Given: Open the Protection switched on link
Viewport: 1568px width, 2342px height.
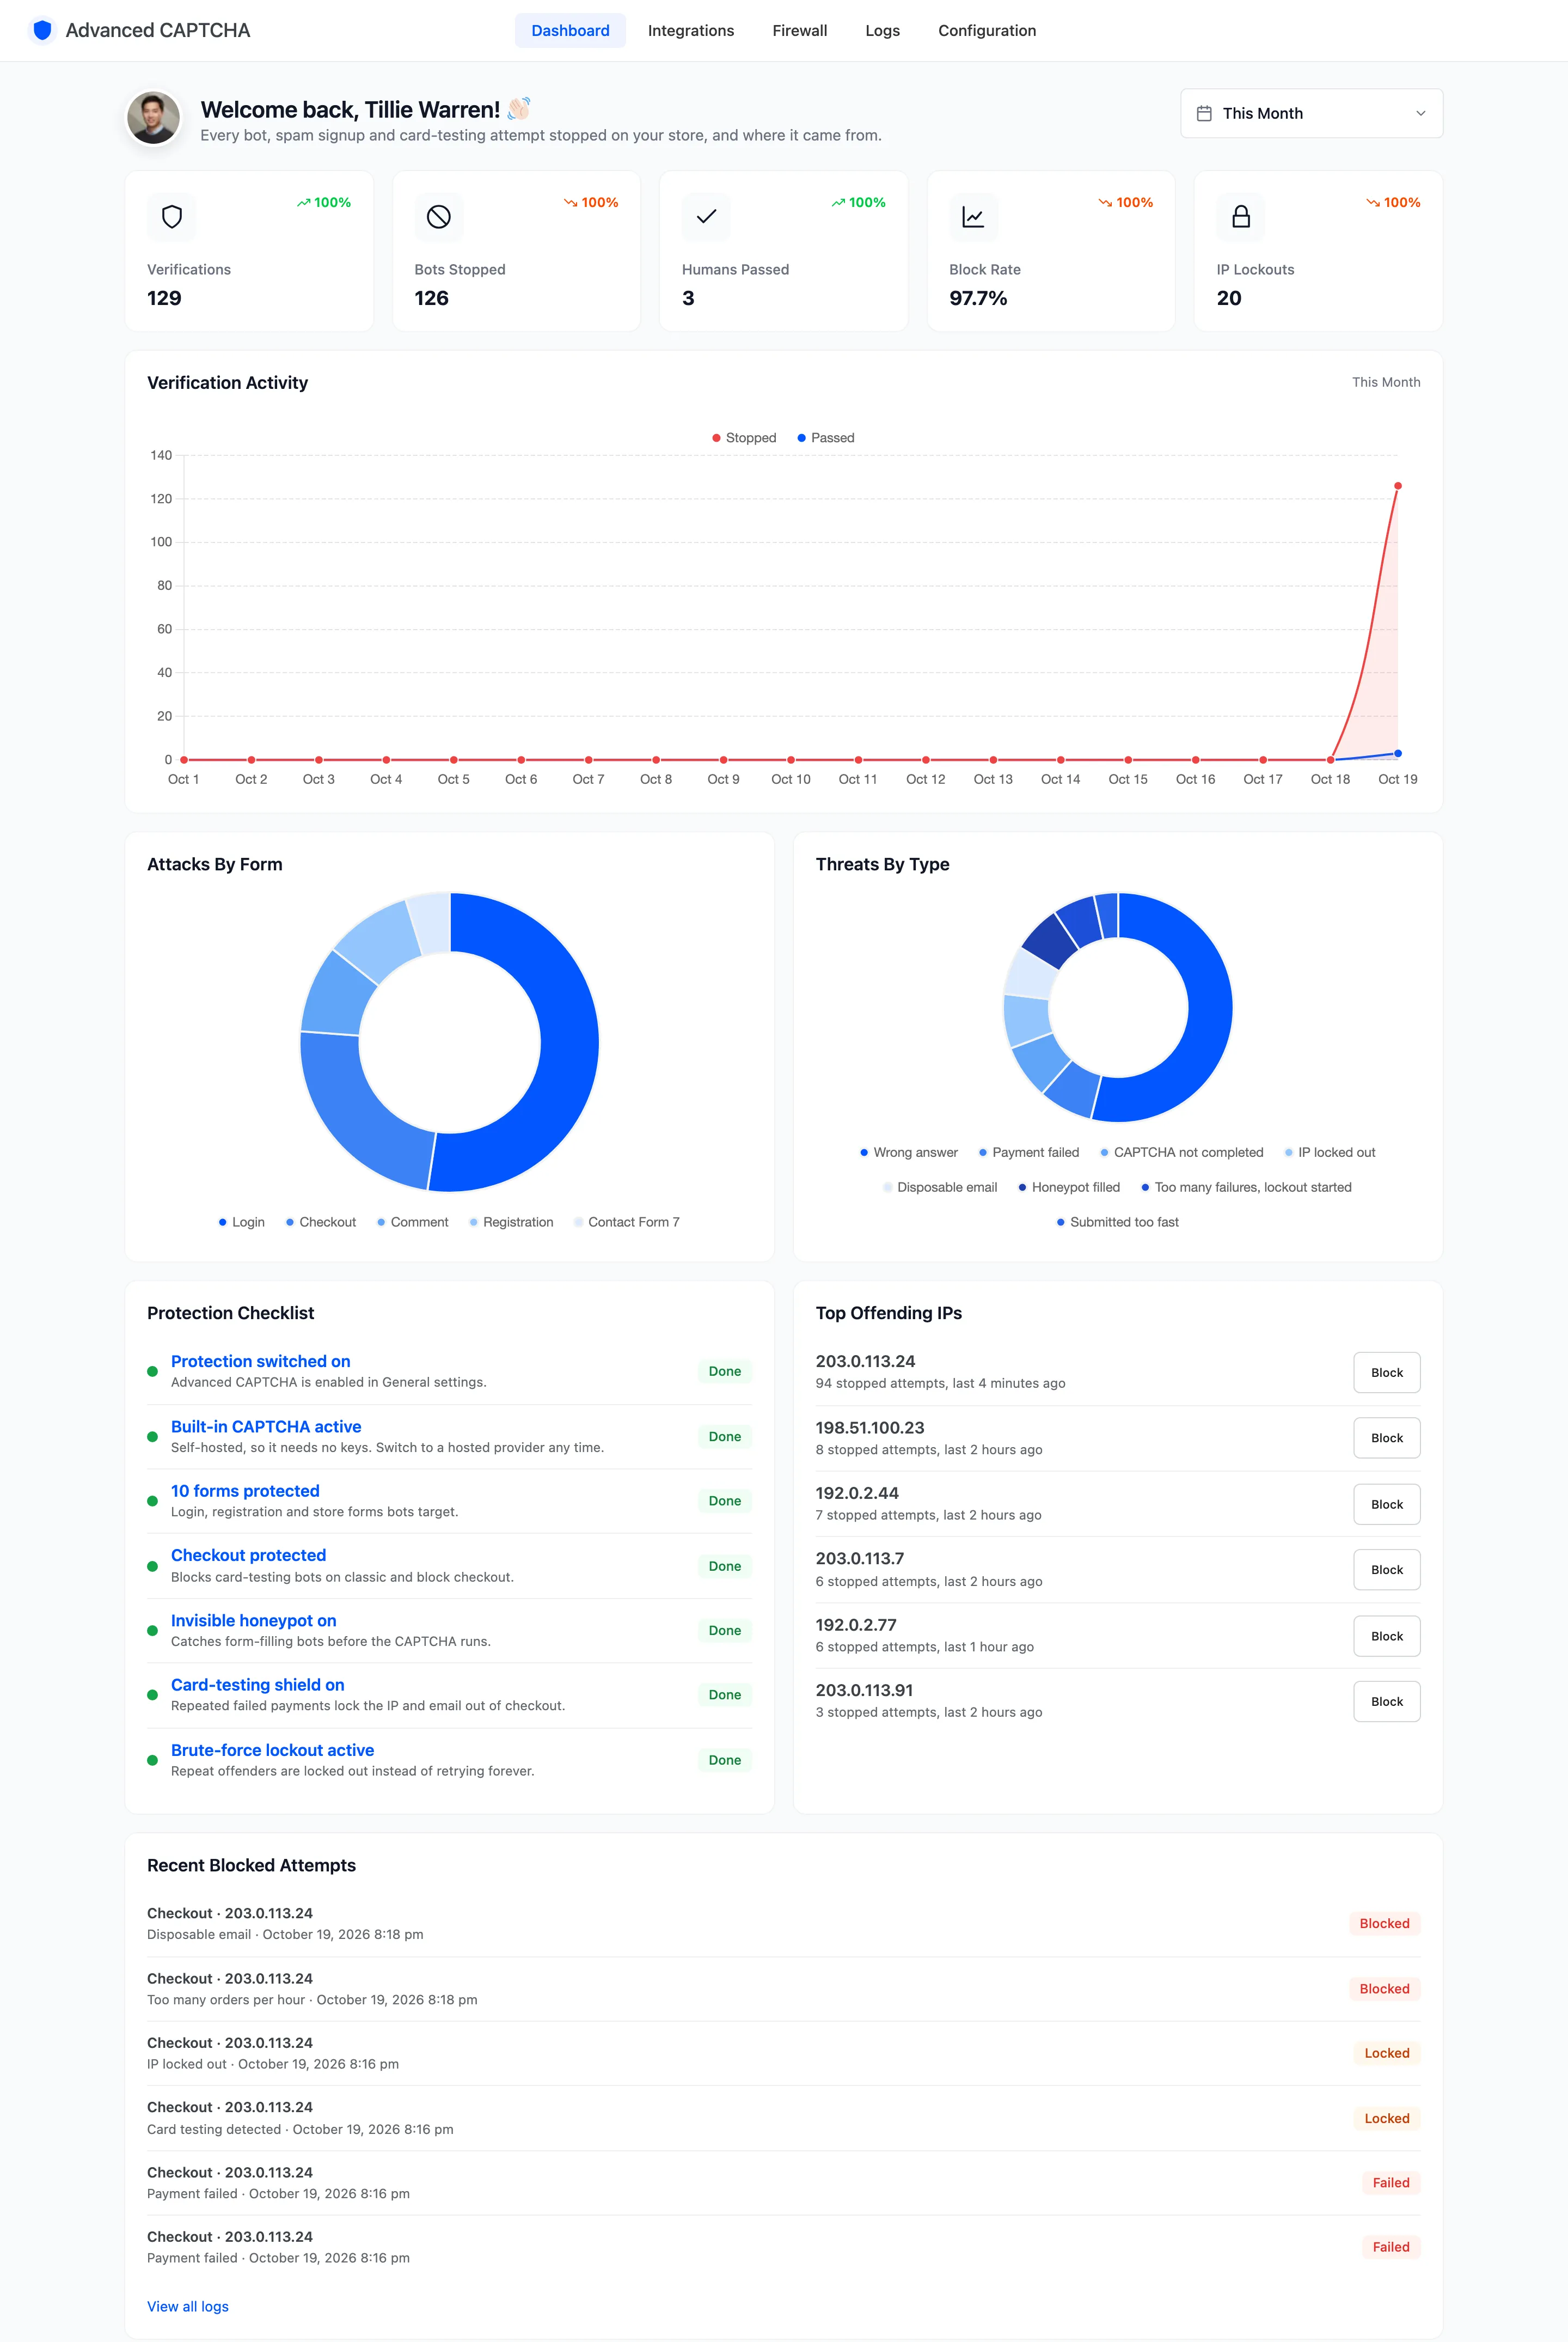Looking at the screenshot, I should coord(260,1362).
